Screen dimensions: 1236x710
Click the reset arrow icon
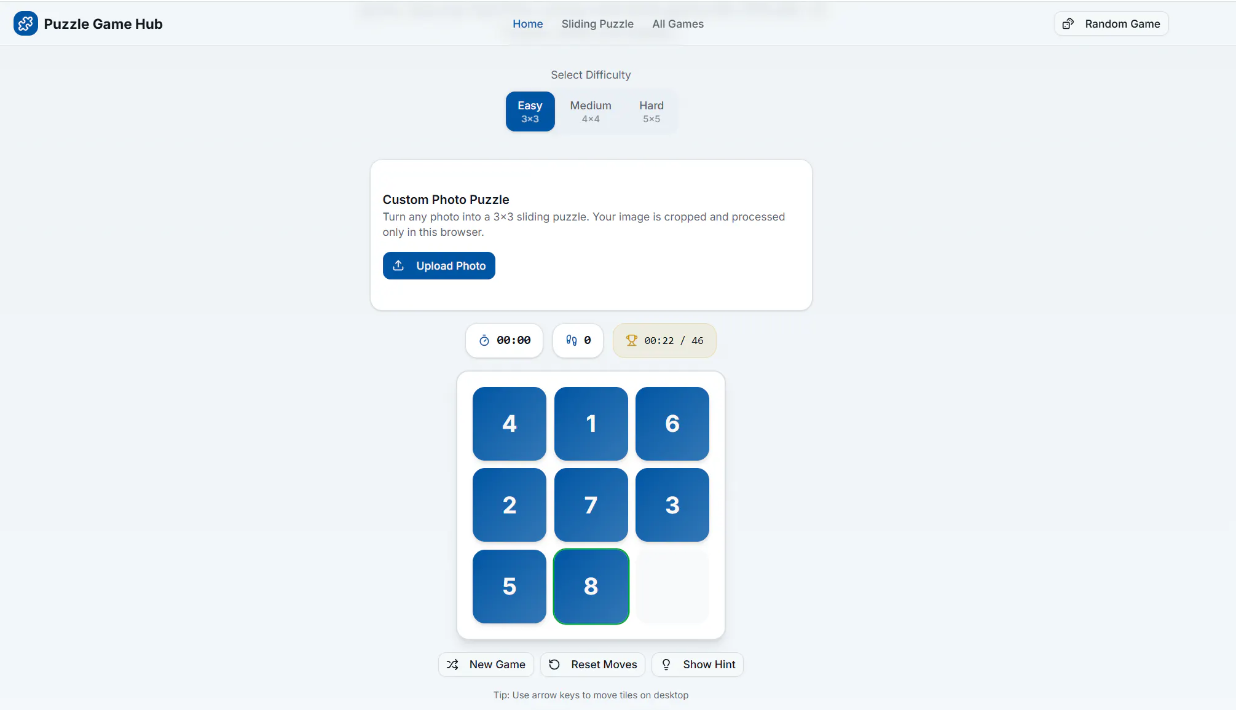pos(554,665)
